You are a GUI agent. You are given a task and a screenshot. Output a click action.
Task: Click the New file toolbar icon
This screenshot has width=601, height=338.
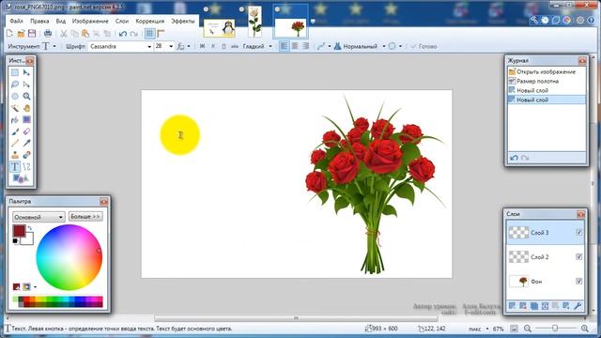click(10, 34)
